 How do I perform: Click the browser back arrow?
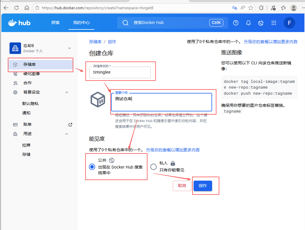pos(6,8)
